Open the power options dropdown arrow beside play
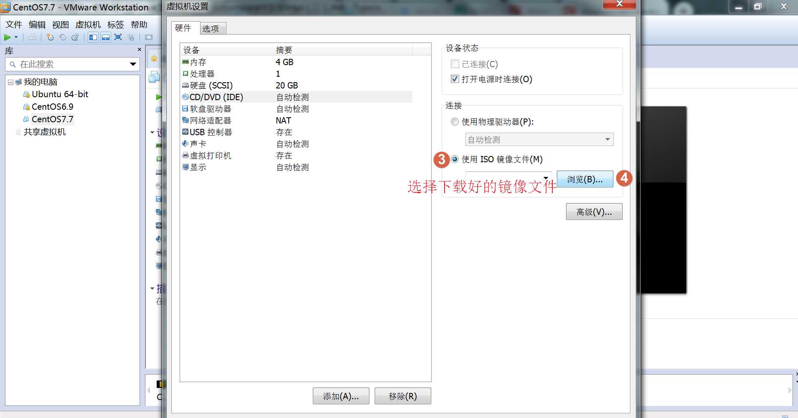This screenshot has width=798, height=418. pyautogui.click(x=16, y=38)
